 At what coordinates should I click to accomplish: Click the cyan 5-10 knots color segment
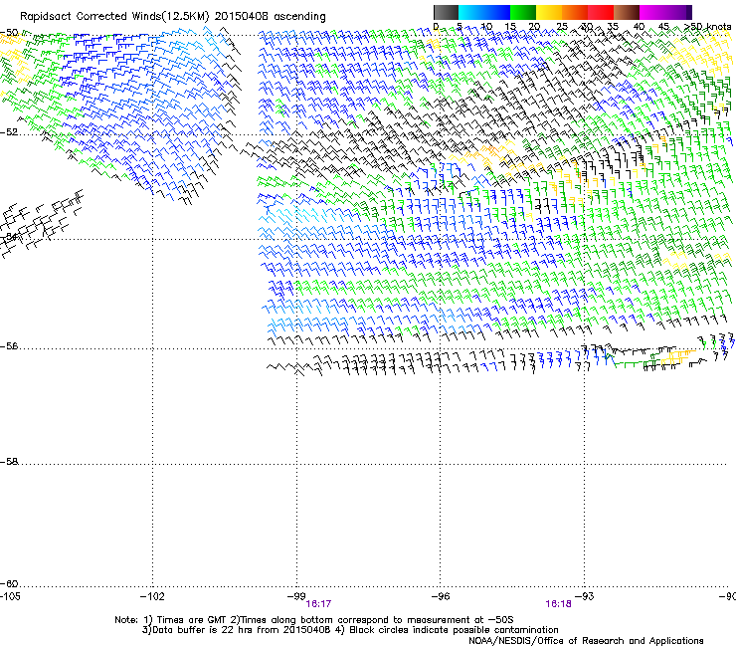tap(471, 12)
